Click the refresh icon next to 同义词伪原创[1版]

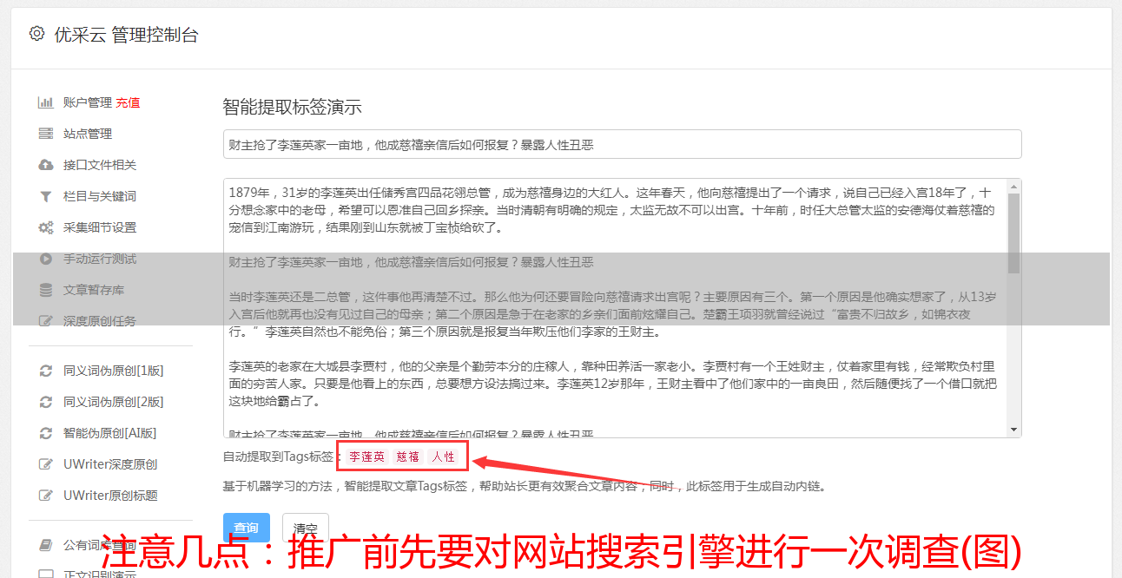coord(46,371)
